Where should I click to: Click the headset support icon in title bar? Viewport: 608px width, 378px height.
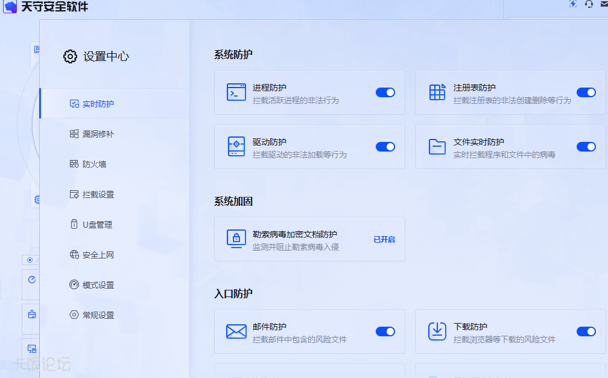pos(589,4)
